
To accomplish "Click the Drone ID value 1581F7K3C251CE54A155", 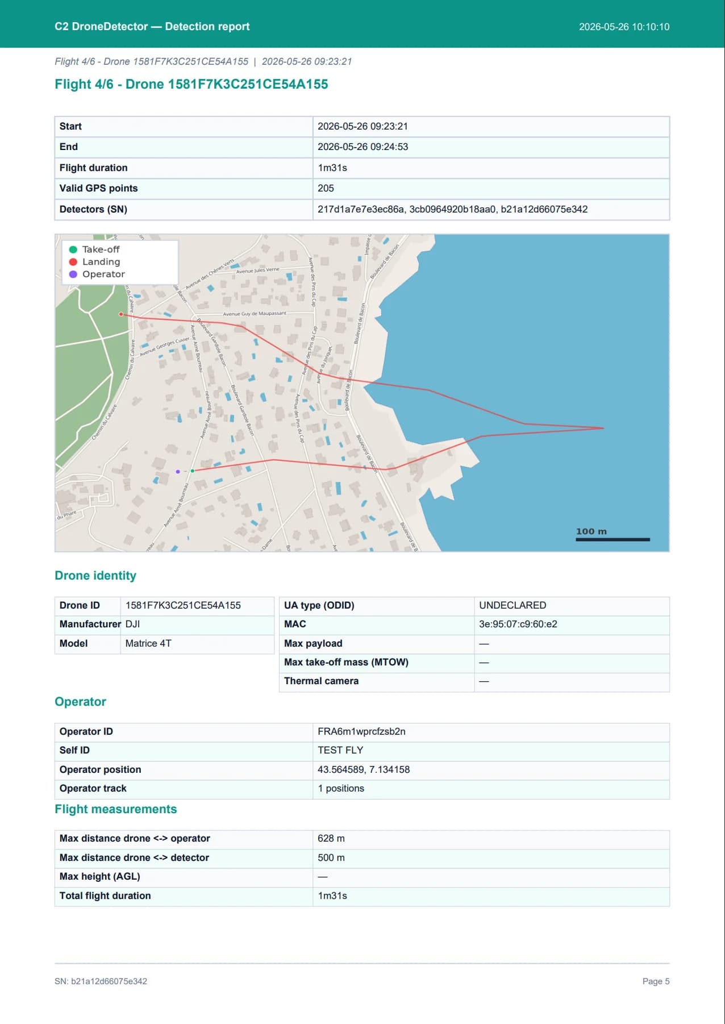I will point(183,605).
